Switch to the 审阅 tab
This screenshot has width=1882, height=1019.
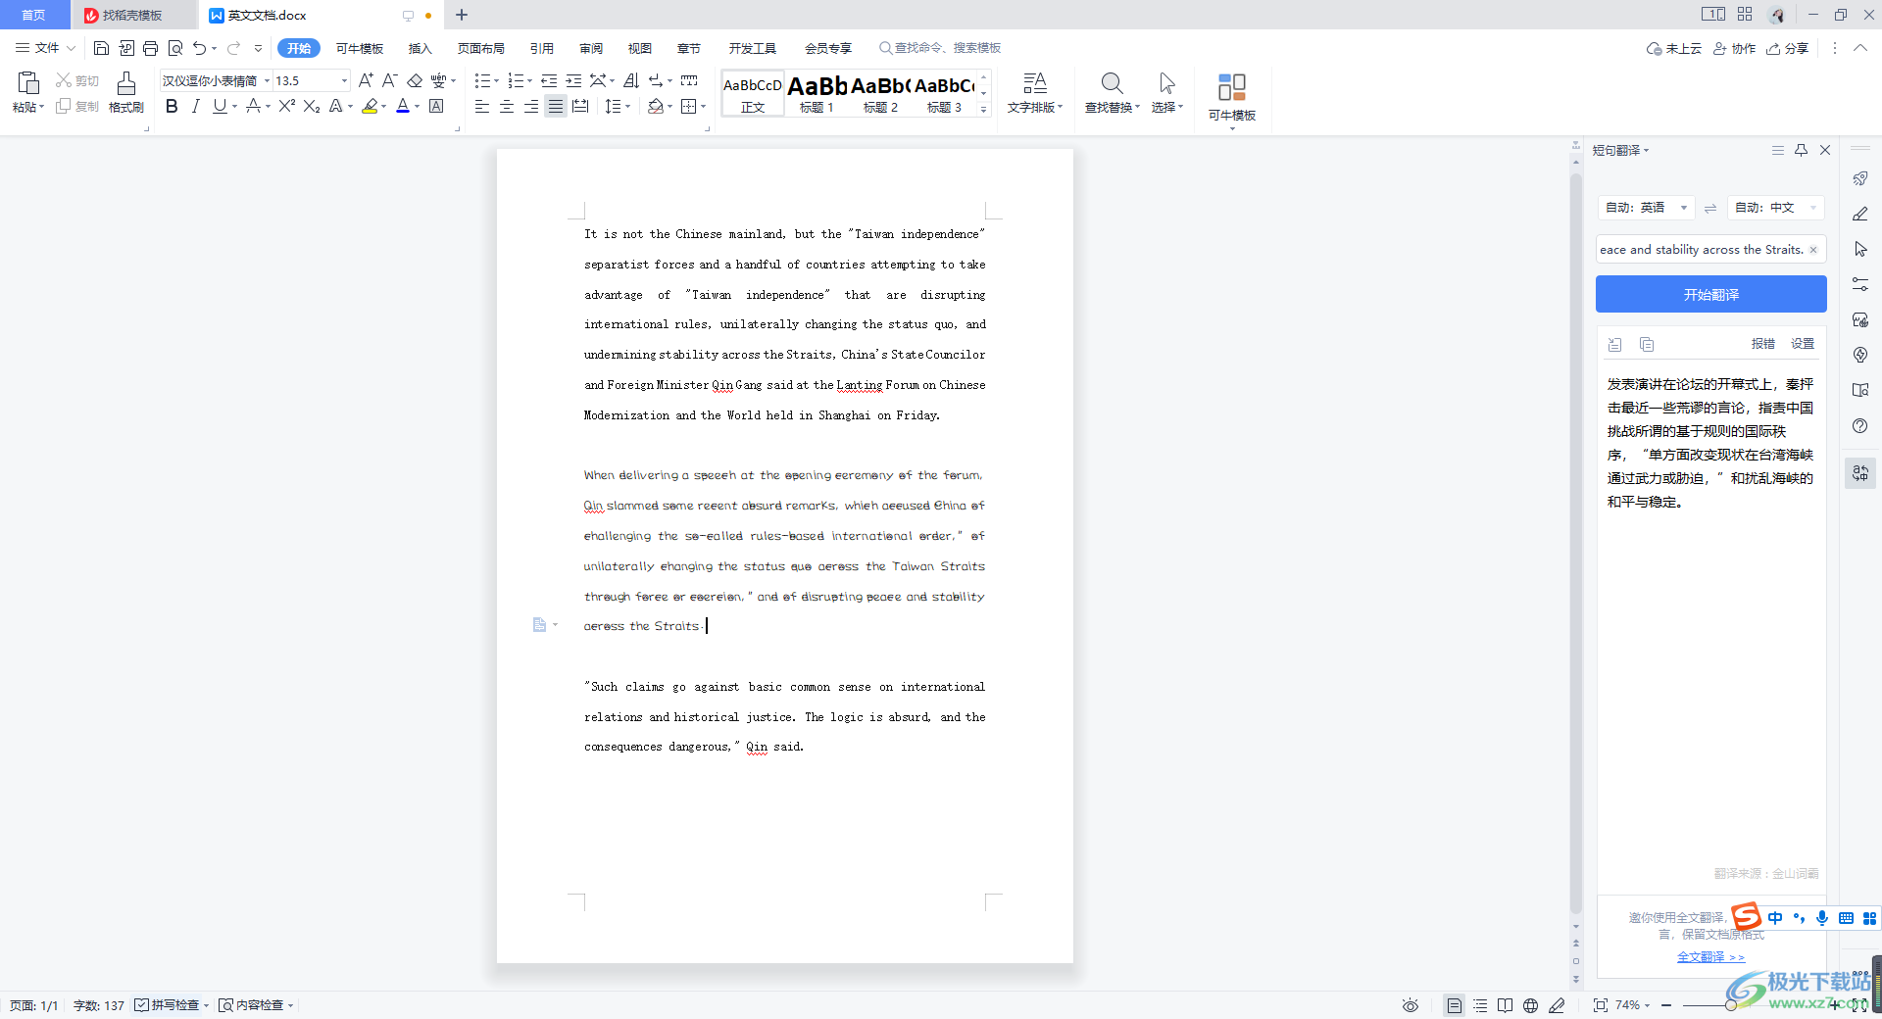pyautogui.click(x=591, y=48)
